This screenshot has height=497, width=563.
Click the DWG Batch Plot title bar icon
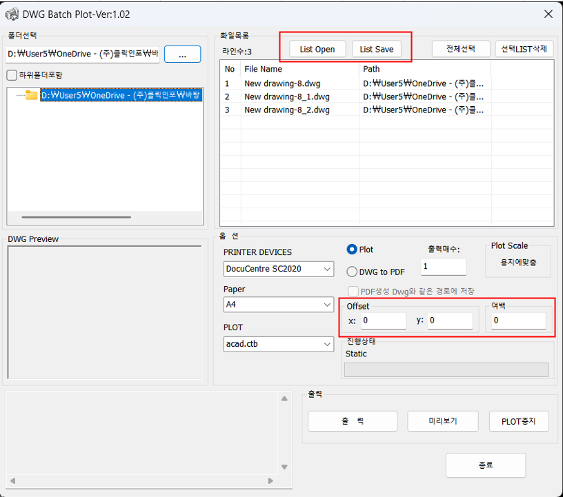pos(12,14)
